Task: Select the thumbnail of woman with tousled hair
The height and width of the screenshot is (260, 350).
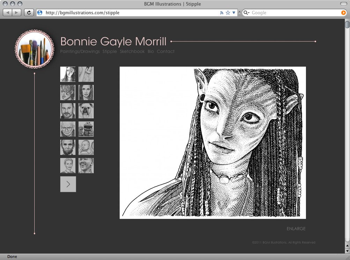Action: tap(68, 92)
